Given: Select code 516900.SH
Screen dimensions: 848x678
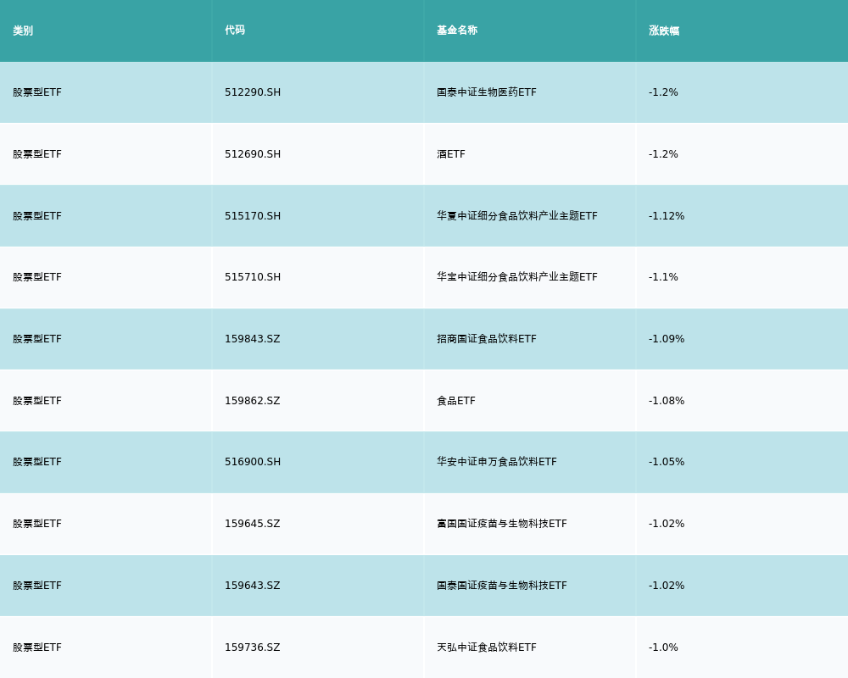Looking at the screenshot, I should (x=253, y=462).
